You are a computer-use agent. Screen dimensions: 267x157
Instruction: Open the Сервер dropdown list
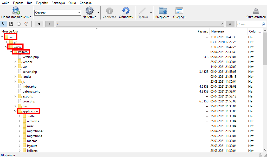tap(58, 12)
